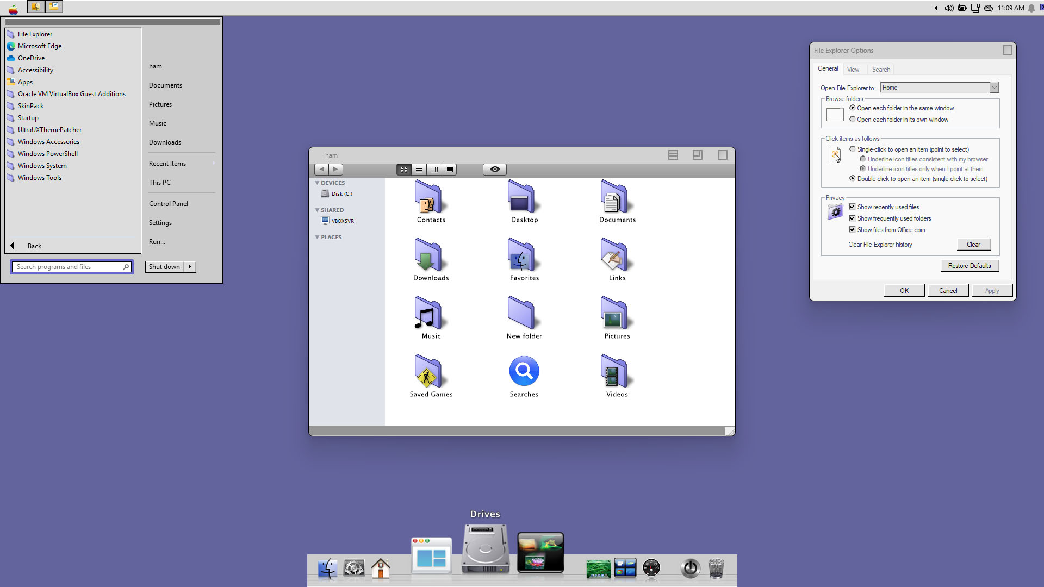The height and width of the screenshot is (587, 1044).
Task: Open the Music folder icon
Action: coord(428,313)
